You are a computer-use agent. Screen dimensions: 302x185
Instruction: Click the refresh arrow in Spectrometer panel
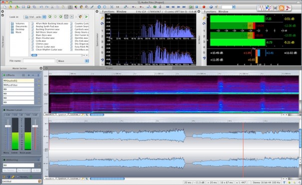click(x=102, y=23)
